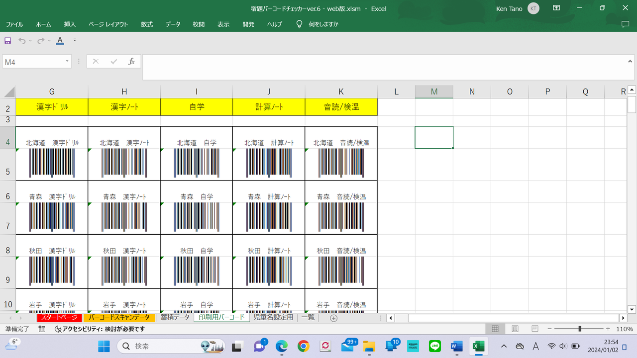Open the ファイル menu
Image resolution: width=637 pixels, height=358 pixels.
click(14, 24)
